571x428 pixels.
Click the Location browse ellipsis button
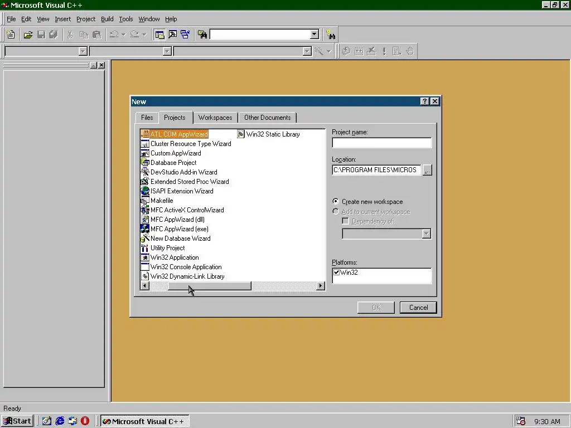pyautogui.click(x=427, y=170)
